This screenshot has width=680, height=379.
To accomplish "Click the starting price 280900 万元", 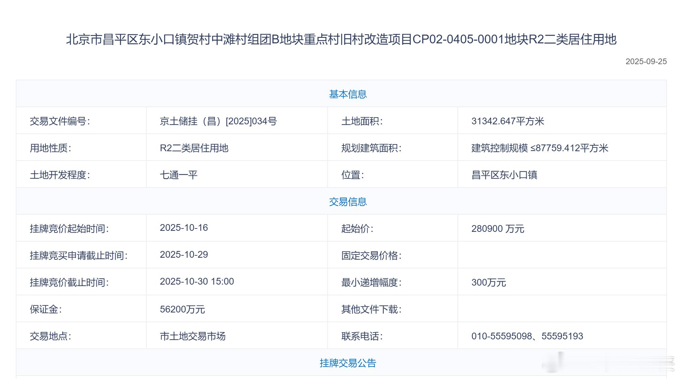I will point(497,228).
